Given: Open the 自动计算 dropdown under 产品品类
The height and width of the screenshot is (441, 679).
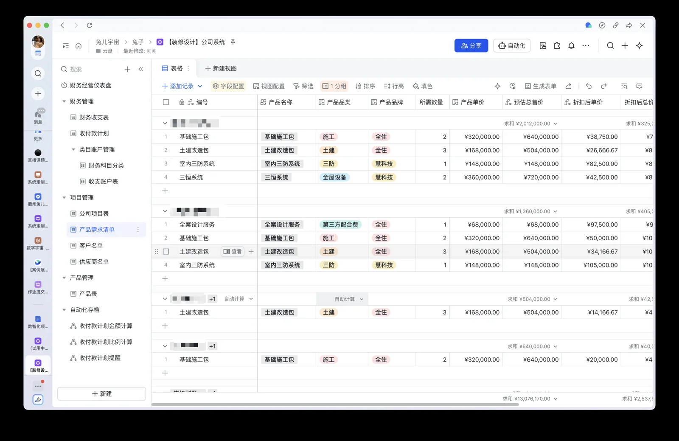Looking at the screenshot, I should (x=349, y=299).
